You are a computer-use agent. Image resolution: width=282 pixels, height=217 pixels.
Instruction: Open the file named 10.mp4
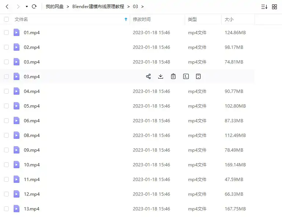(x=32, y=165)
